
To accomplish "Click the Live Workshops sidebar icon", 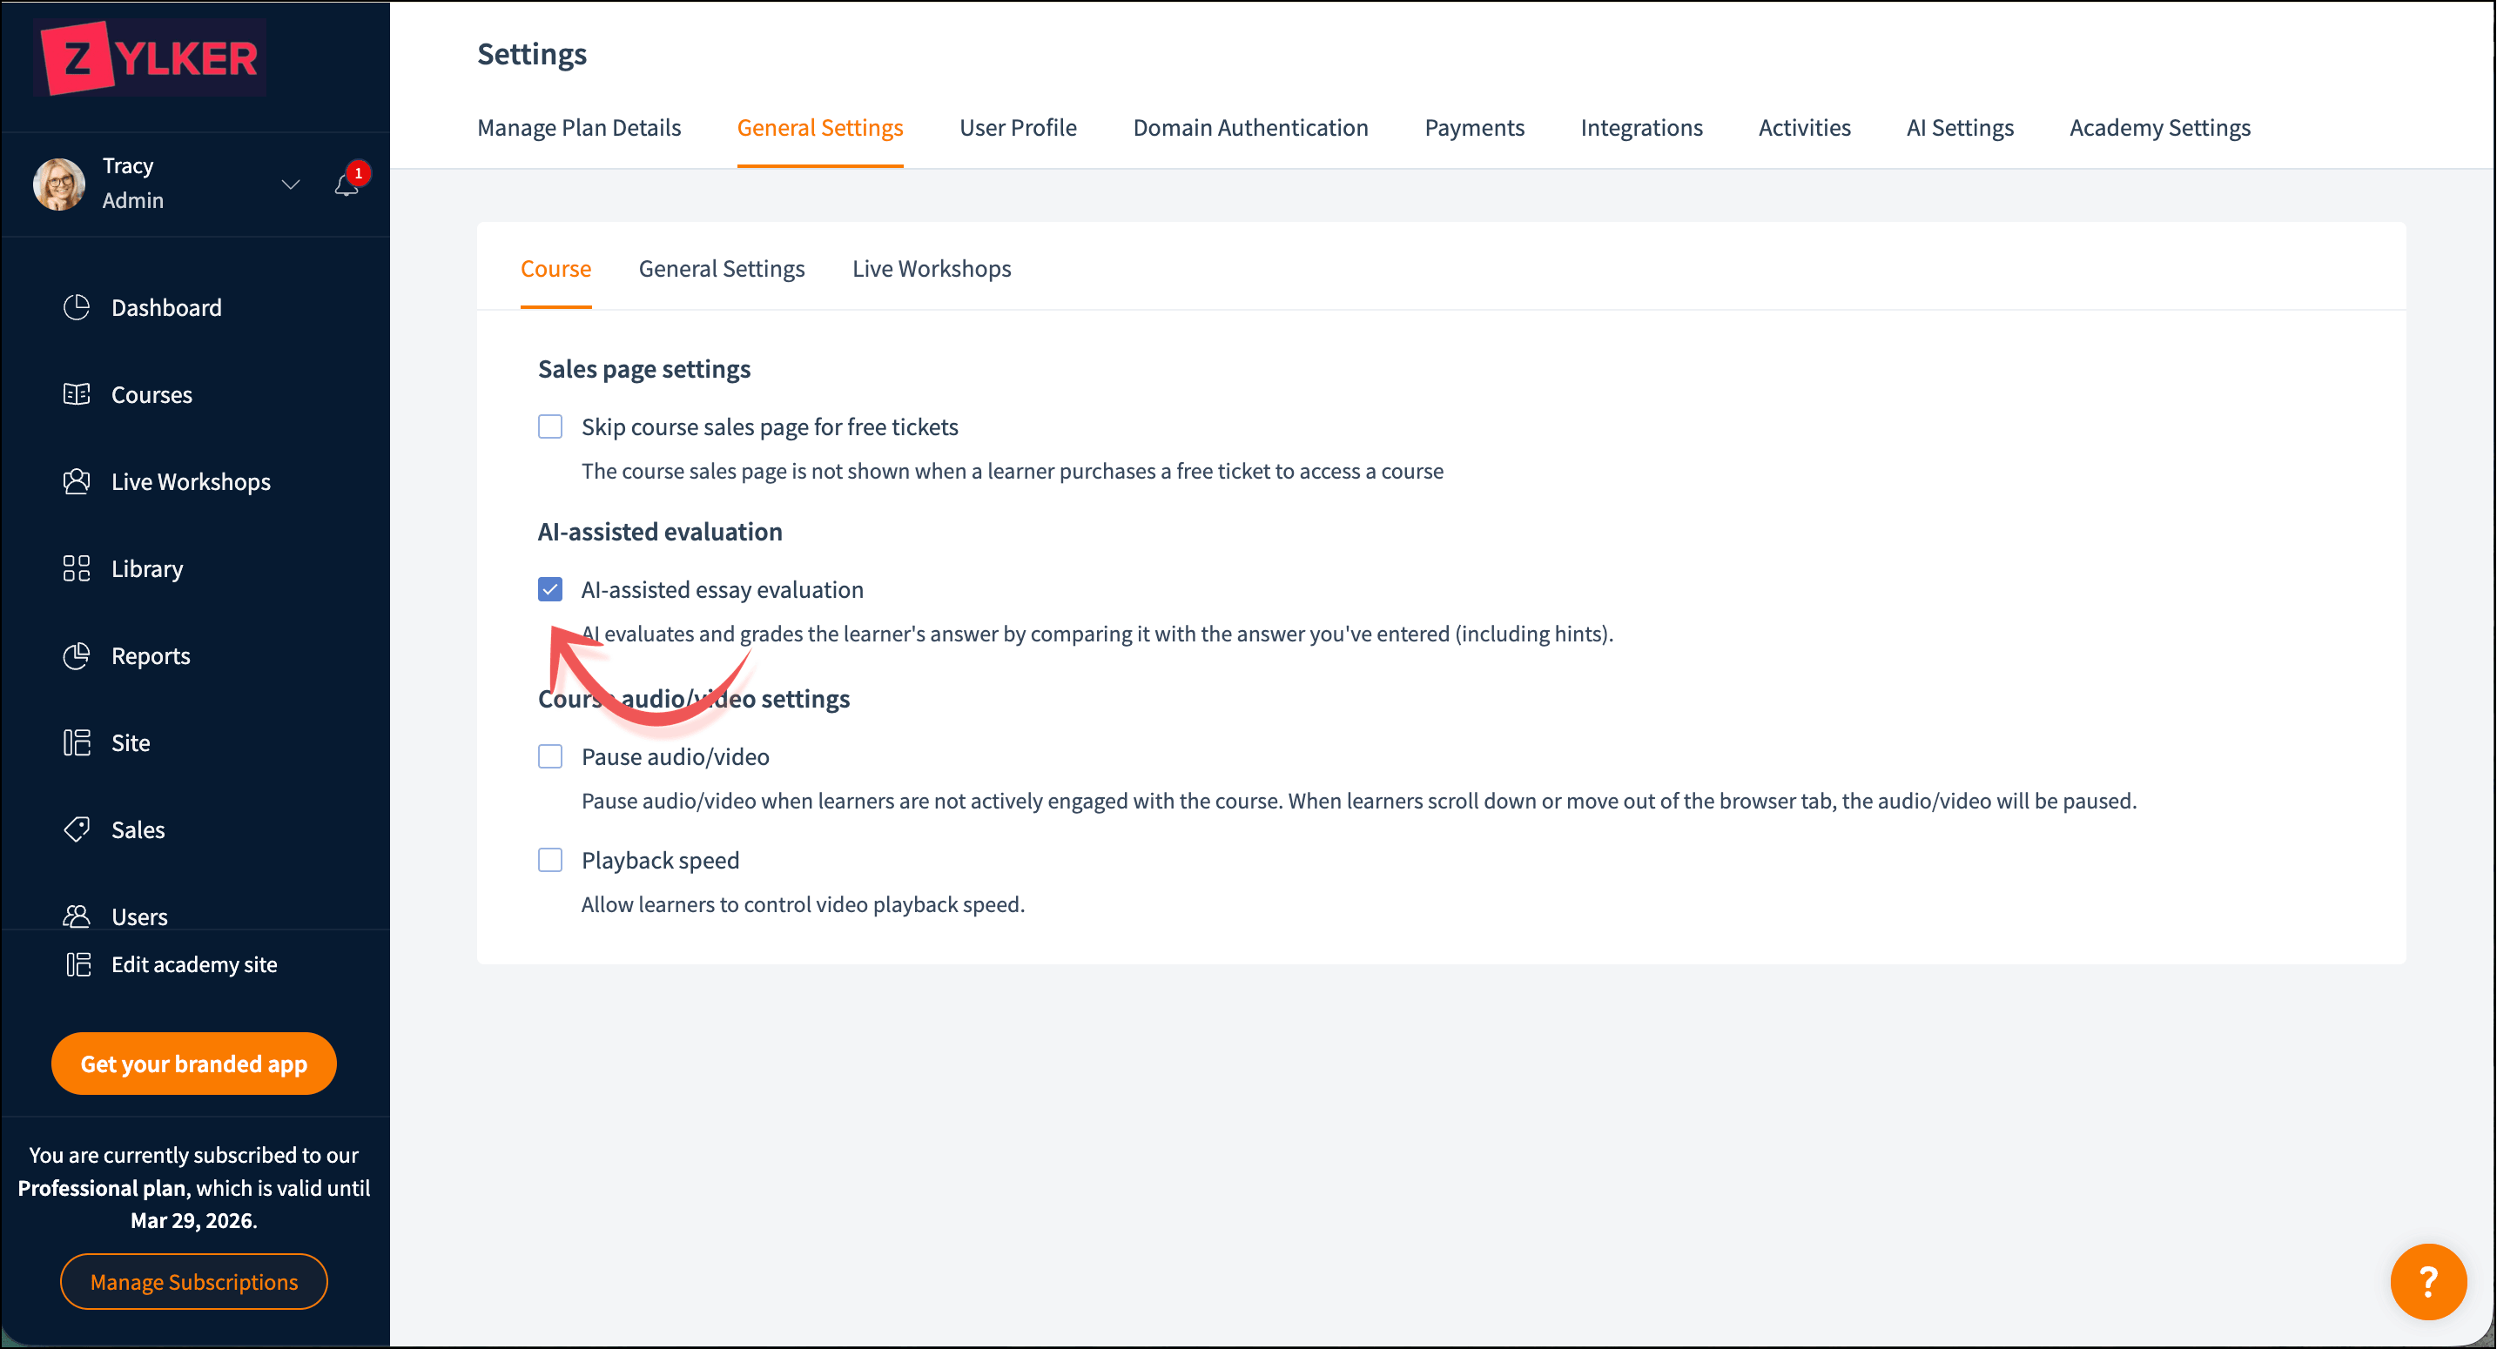I will pos(77,481).
